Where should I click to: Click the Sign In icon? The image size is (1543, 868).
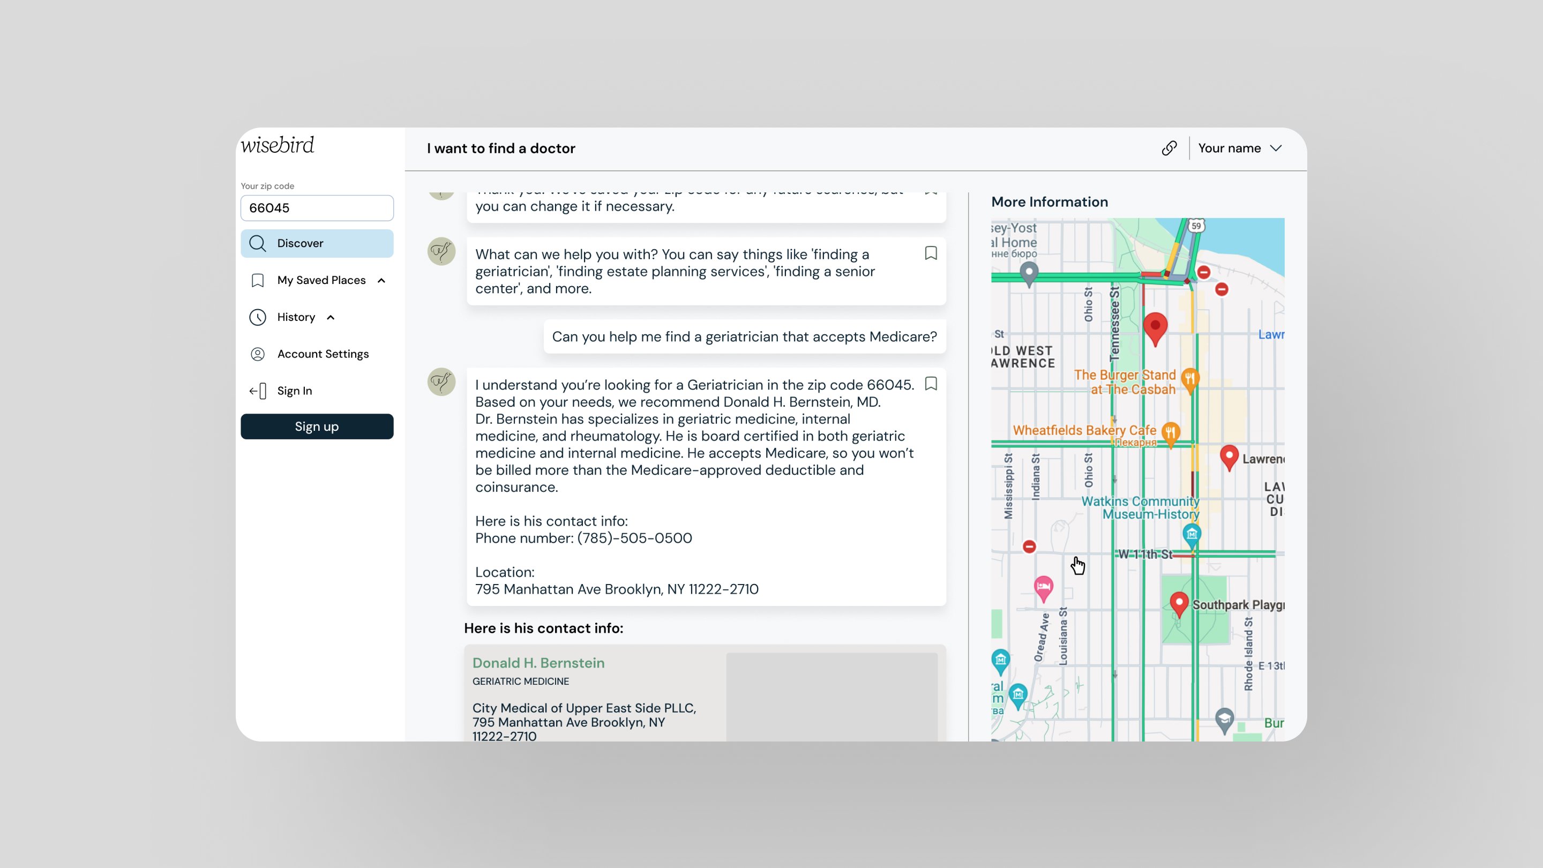pos(258,391)
